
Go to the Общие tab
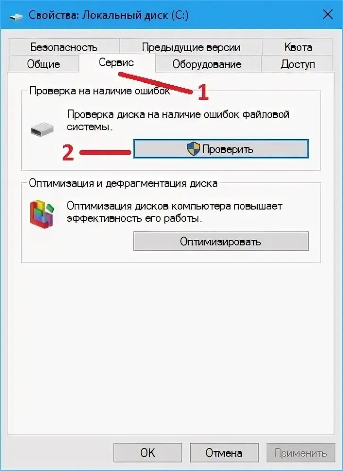click(x=44, y=64)
